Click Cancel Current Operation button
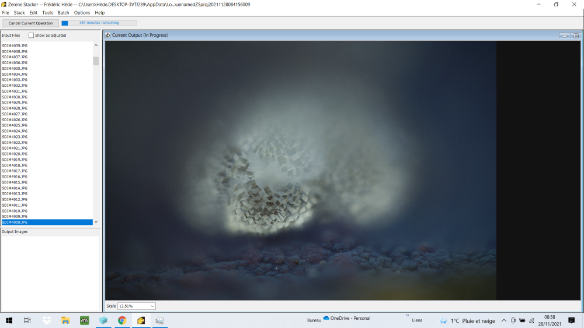This screenshot has width=584, height=328. 30,23
